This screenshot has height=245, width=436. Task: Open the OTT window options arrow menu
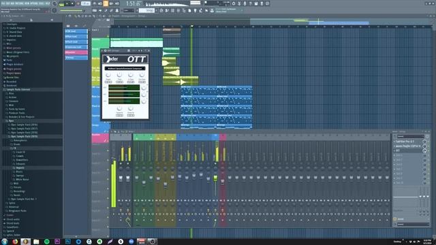tap(102, 50)
